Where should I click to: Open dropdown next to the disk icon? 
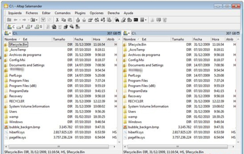146,20
